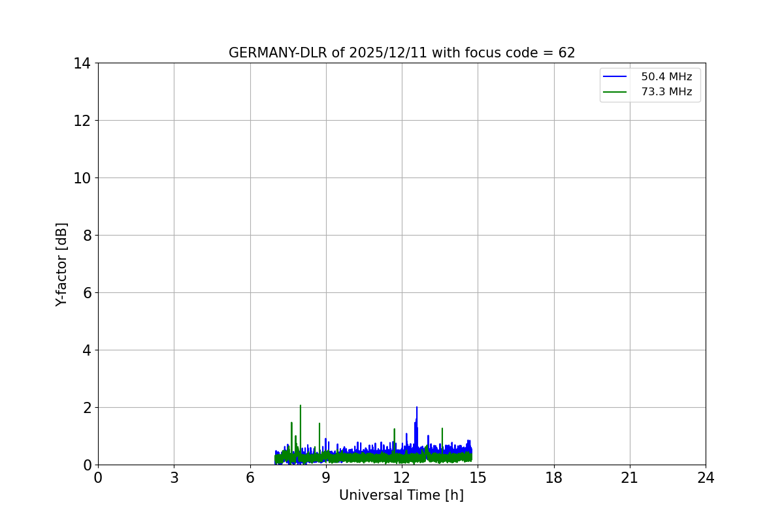Viewport: 784px width, 522px height.
Task: Click x-axis tick label '12'
Action: pyautogui.click(x=402, y=478)
